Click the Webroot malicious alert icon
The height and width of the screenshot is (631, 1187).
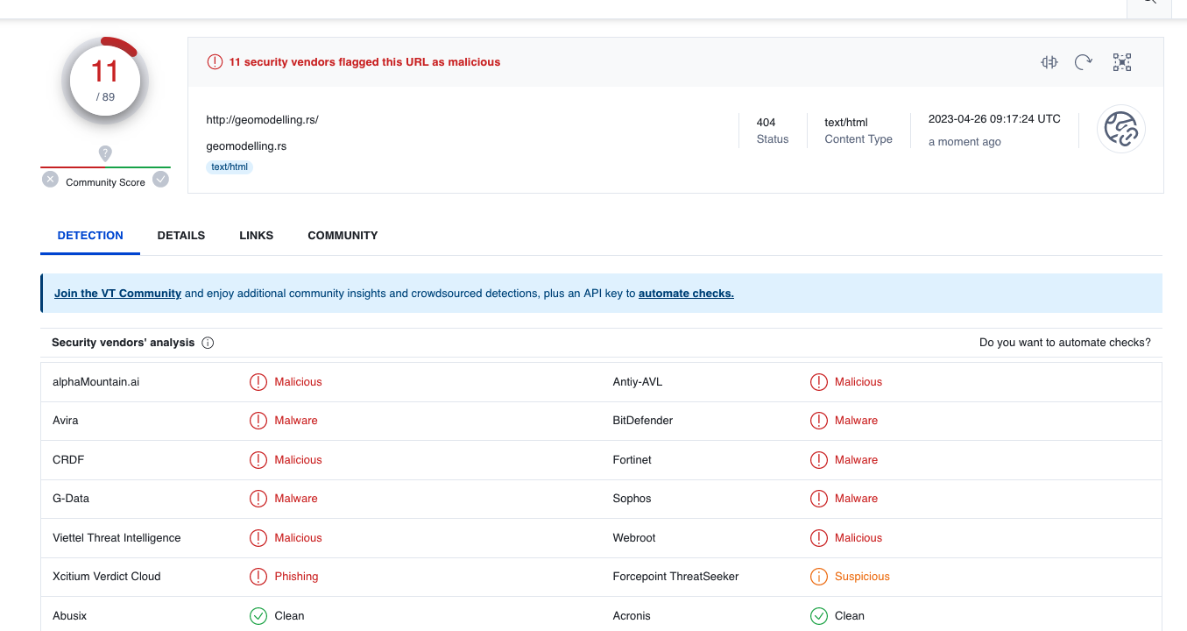(x=819, y=538)
